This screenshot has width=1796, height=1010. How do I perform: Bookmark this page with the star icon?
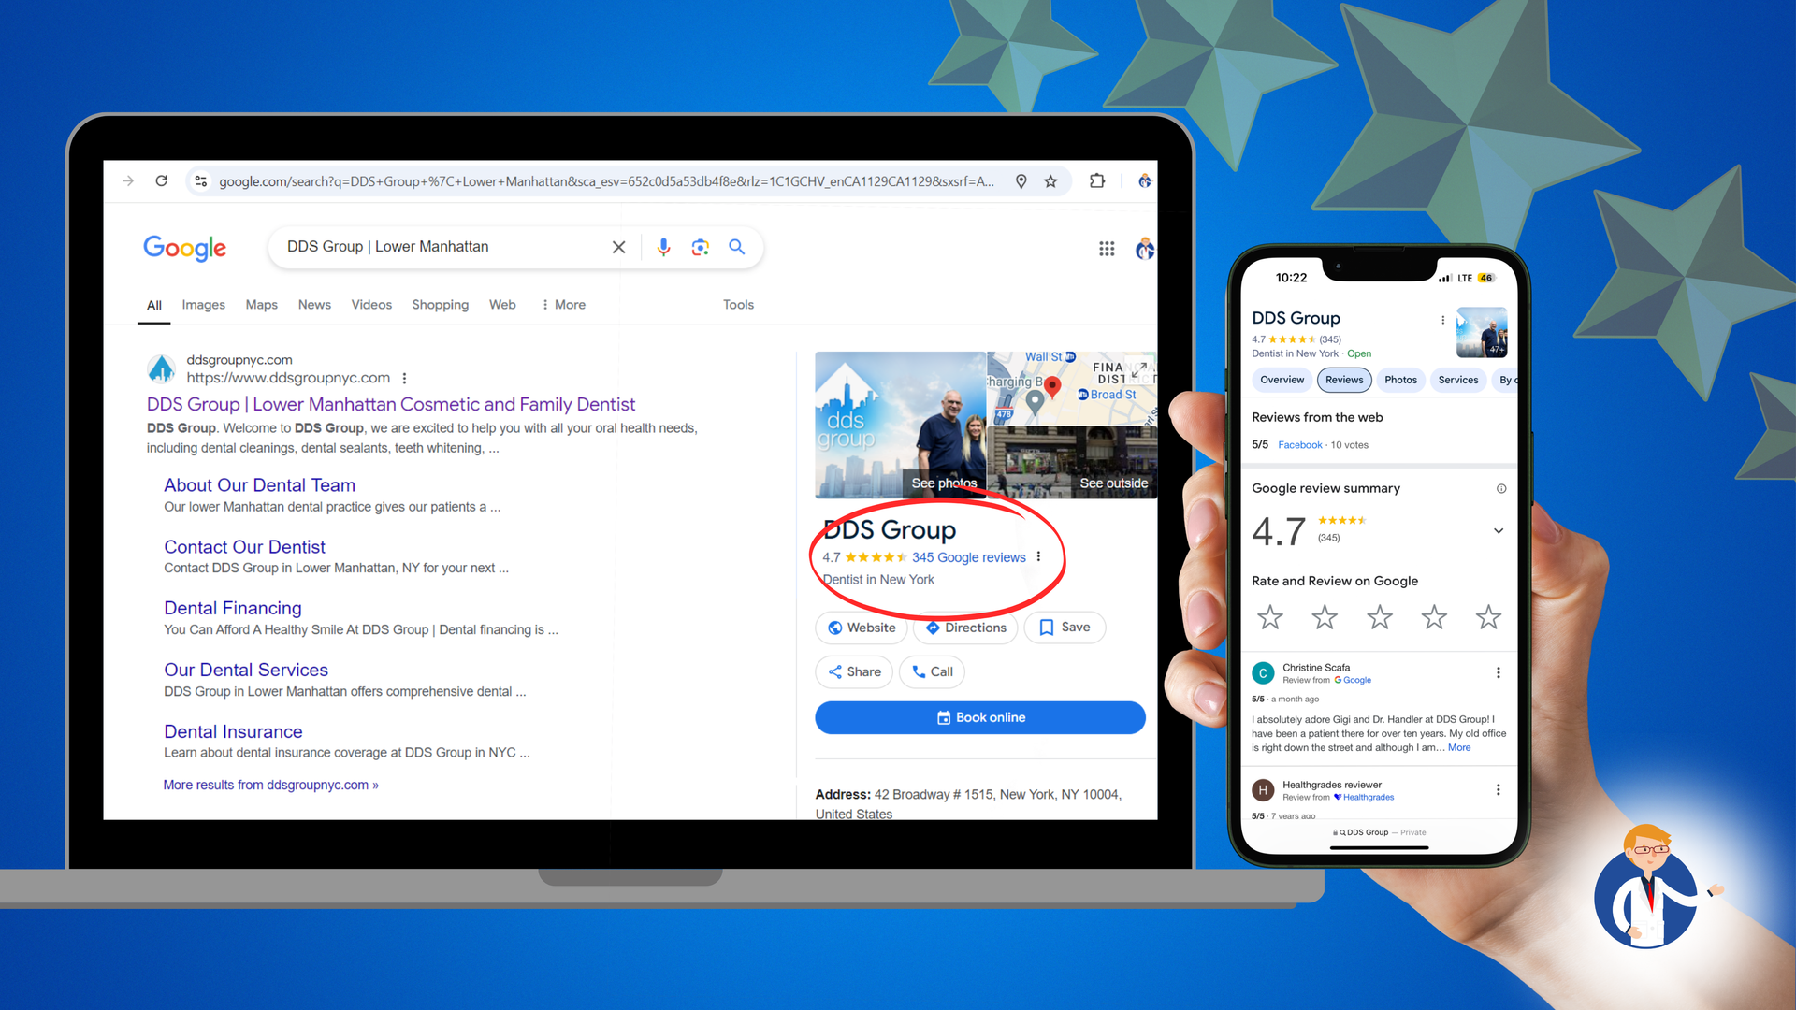(1050, 181)
